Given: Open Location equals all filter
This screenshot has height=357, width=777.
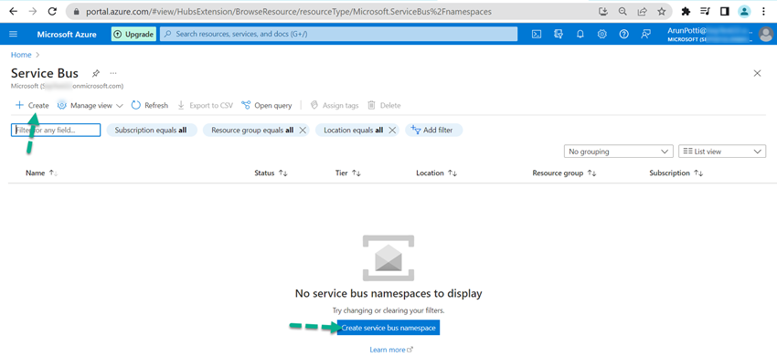Looking at the screenshot, I should (354, 131).
